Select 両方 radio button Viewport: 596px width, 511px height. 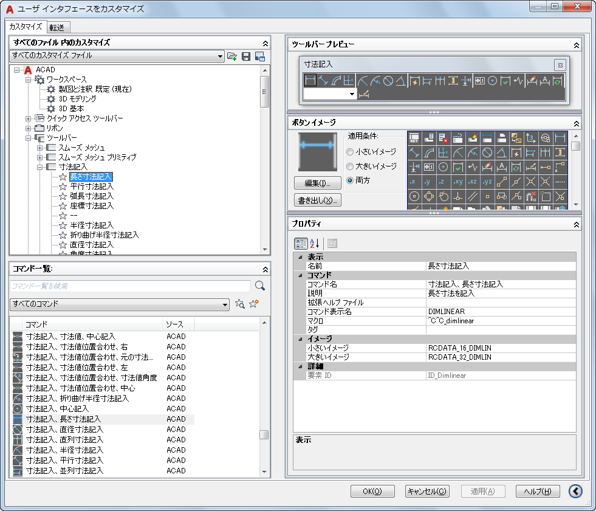[x=350, y=180]
